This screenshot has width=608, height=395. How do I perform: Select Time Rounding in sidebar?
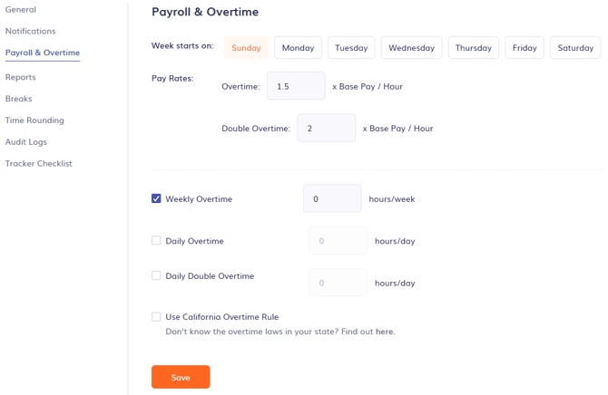[34, 120]
